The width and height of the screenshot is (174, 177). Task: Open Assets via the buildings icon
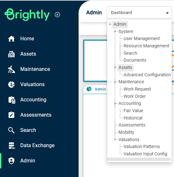[11, 54]
